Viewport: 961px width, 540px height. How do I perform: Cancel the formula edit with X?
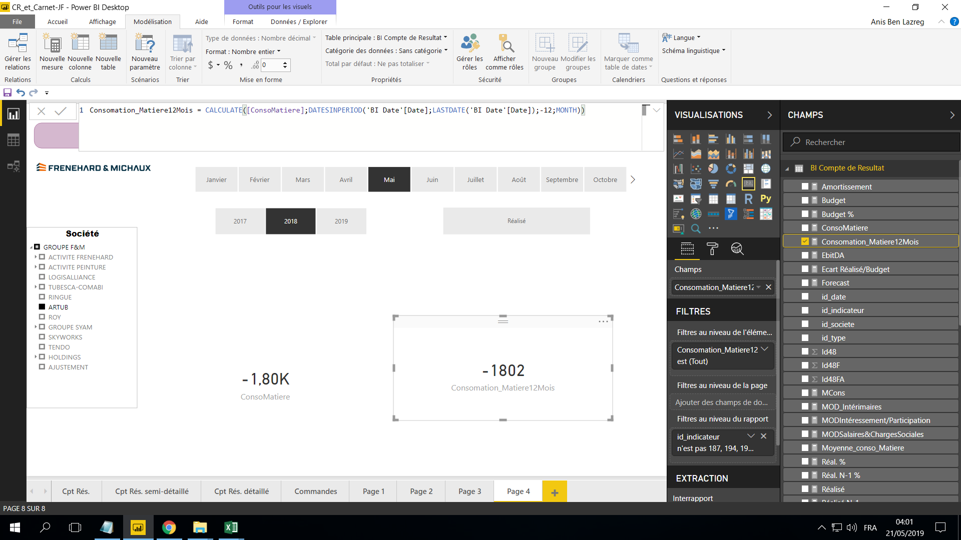click(x=42, y=111)
